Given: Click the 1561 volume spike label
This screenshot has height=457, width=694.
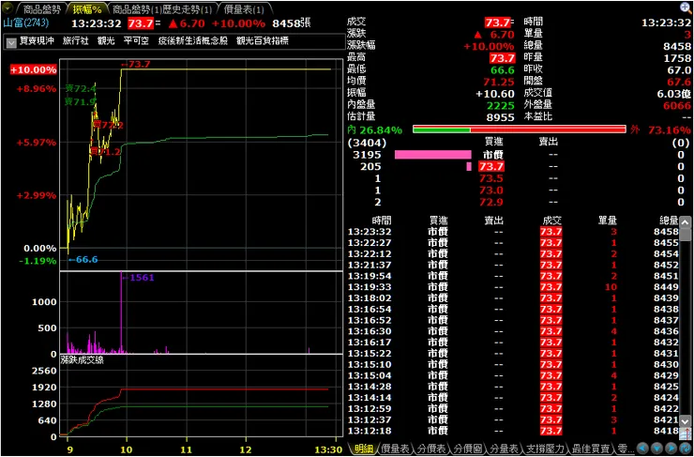Looking at the screenshot, I should 138,278.
